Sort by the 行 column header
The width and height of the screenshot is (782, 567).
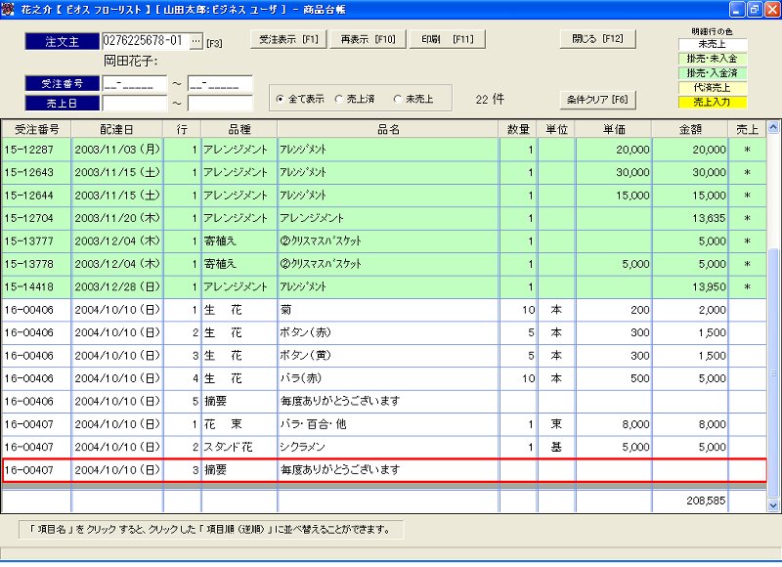pos(182,129)
